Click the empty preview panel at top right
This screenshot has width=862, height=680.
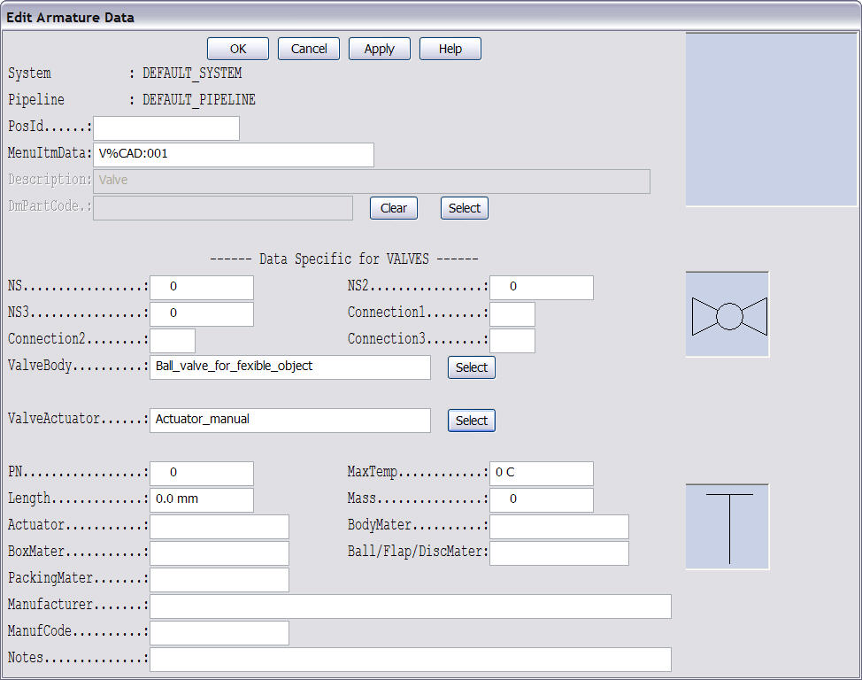(x=772, y=120)
